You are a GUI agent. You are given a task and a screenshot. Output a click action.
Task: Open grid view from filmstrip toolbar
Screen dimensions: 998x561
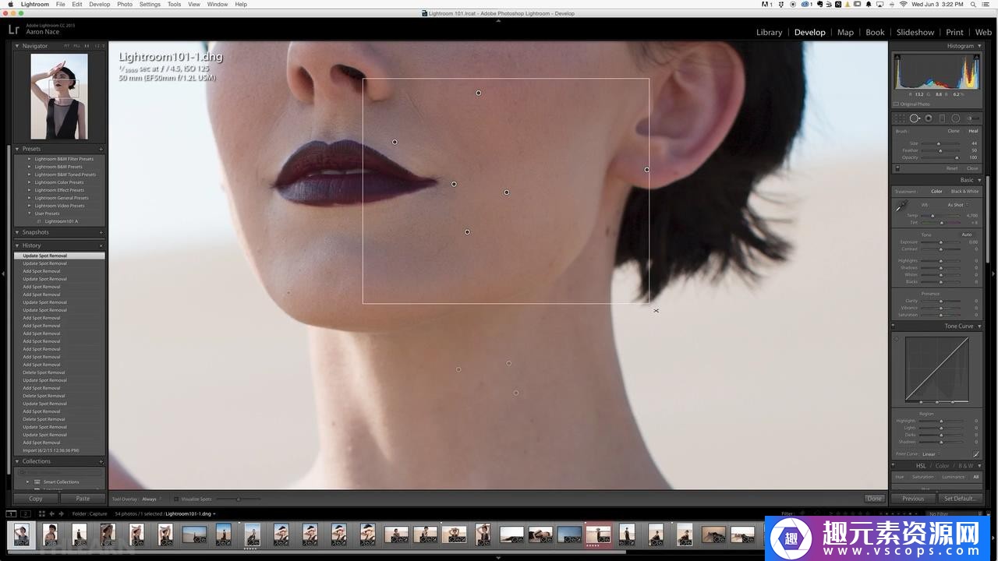(41, 513)
